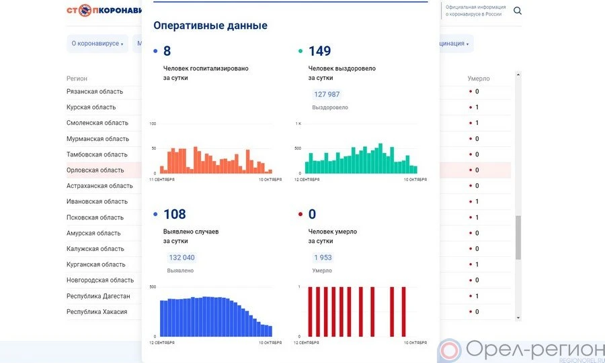Select Орловская область row in region list

point(95,170)
